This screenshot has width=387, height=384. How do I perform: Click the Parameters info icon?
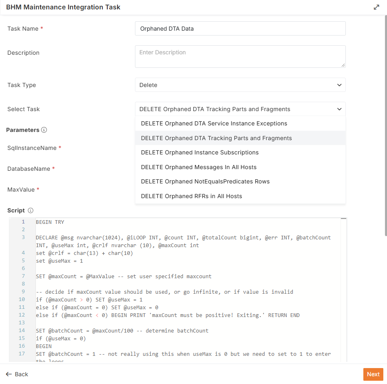[x=44, y=130]
